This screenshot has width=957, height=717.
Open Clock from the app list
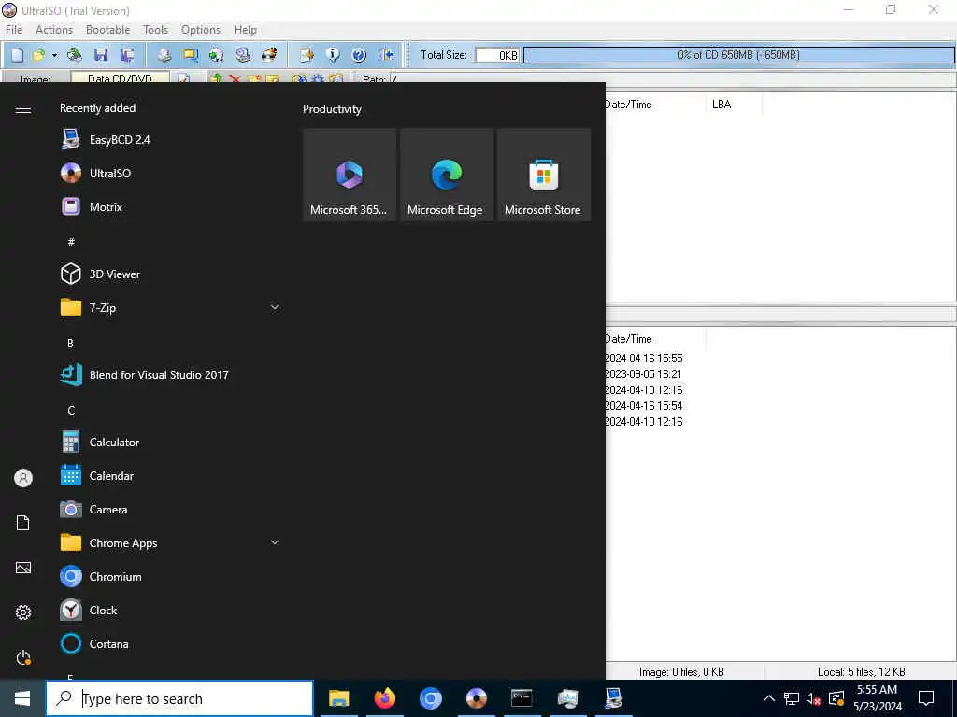pos(171,610)
